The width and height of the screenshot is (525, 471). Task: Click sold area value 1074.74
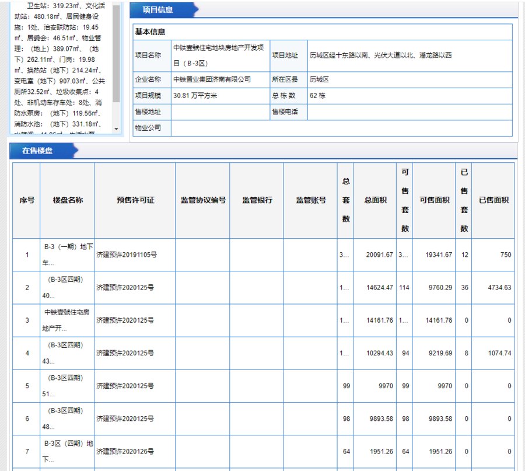[499, 354]
